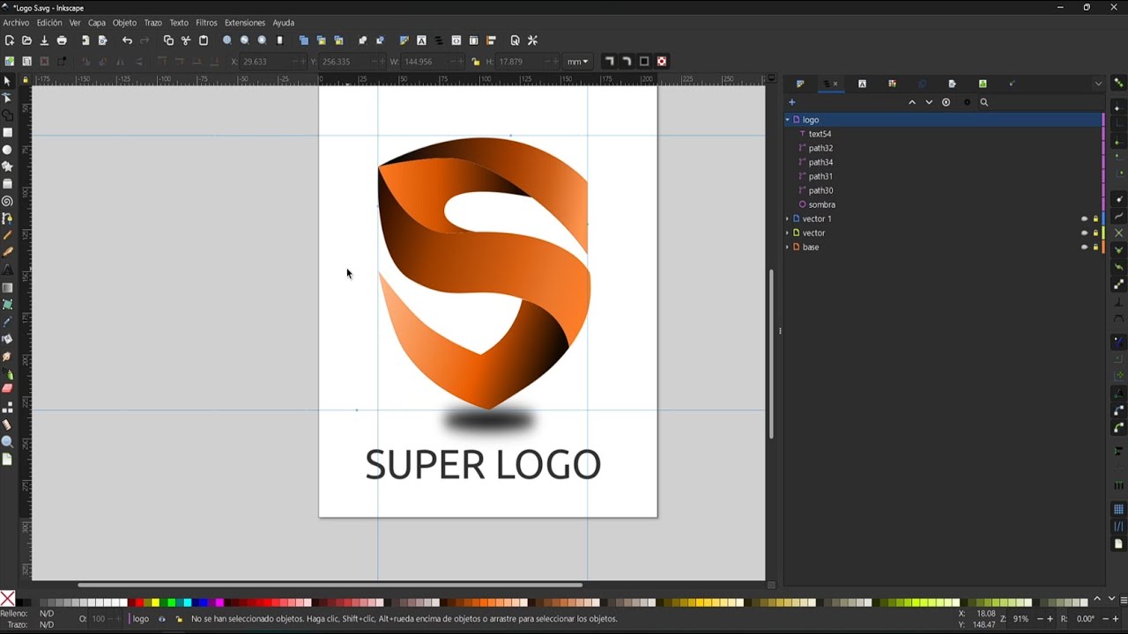Undo the last action

pos(127,41)
